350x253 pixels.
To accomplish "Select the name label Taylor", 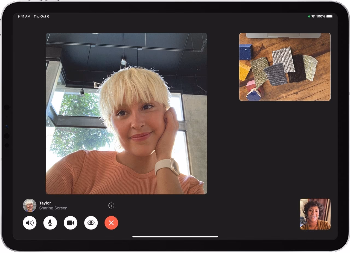I will [45, 203].
